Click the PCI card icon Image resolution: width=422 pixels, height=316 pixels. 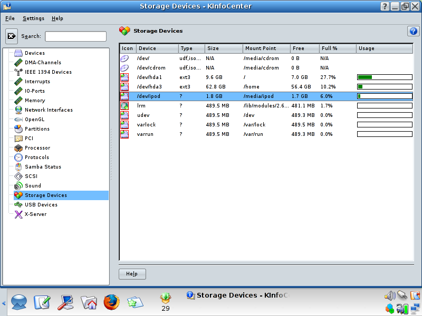coord(18,139)
